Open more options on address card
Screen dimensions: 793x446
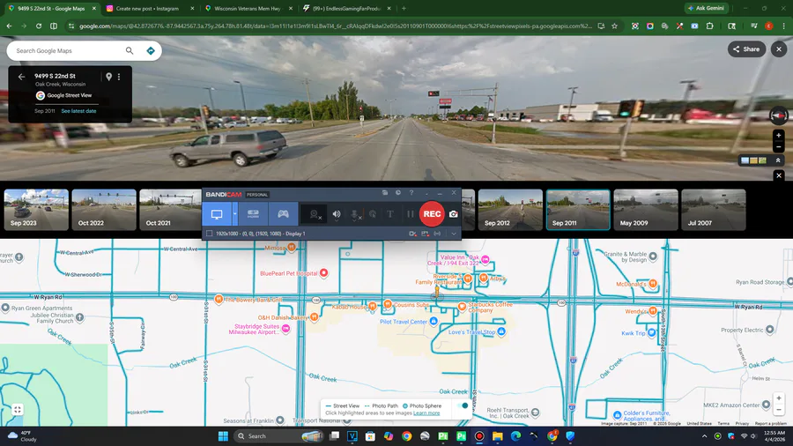119,77
